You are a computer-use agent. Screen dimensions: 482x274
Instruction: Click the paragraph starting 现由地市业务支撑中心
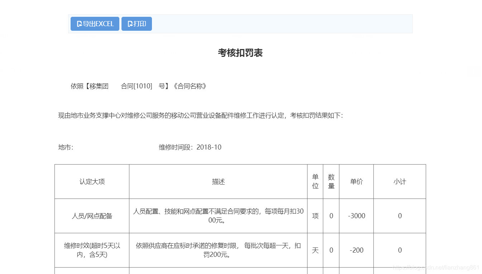pos(201,116)
